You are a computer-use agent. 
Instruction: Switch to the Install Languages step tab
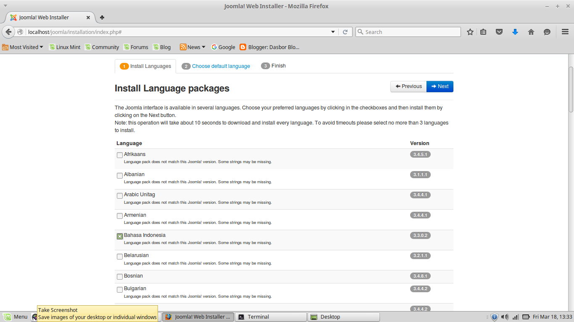(145, 66)
